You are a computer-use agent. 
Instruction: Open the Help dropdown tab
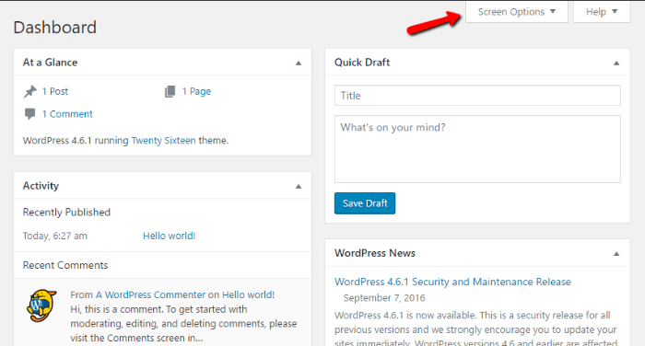point(602,12)
